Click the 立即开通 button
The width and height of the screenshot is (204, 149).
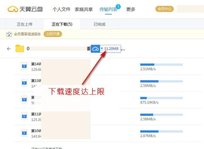point(53,34)
